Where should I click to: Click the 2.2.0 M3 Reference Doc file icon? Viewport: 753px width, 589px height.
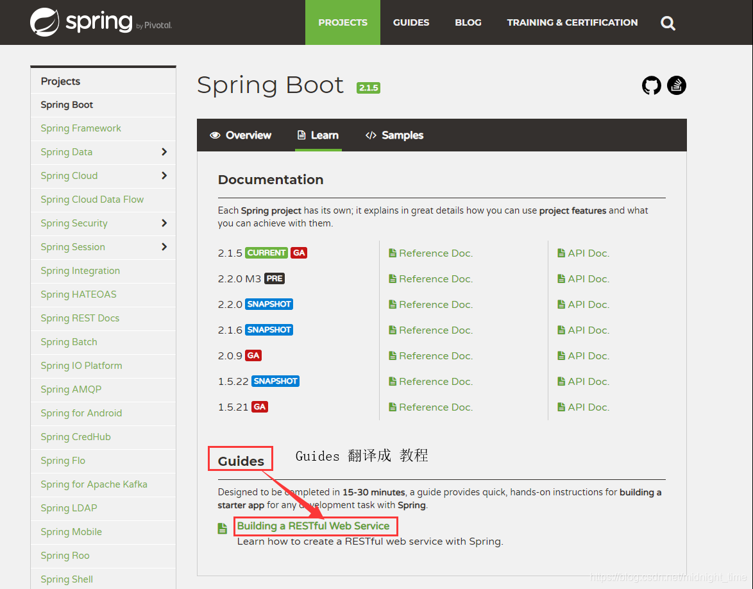[393, 278]
